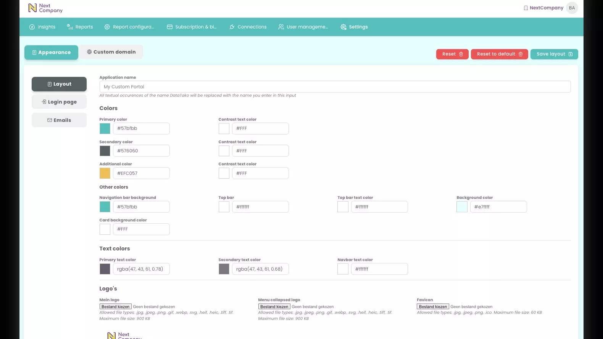Navigate to Connections page
This screenshot has height=339, width=603.
coord(248,27)
